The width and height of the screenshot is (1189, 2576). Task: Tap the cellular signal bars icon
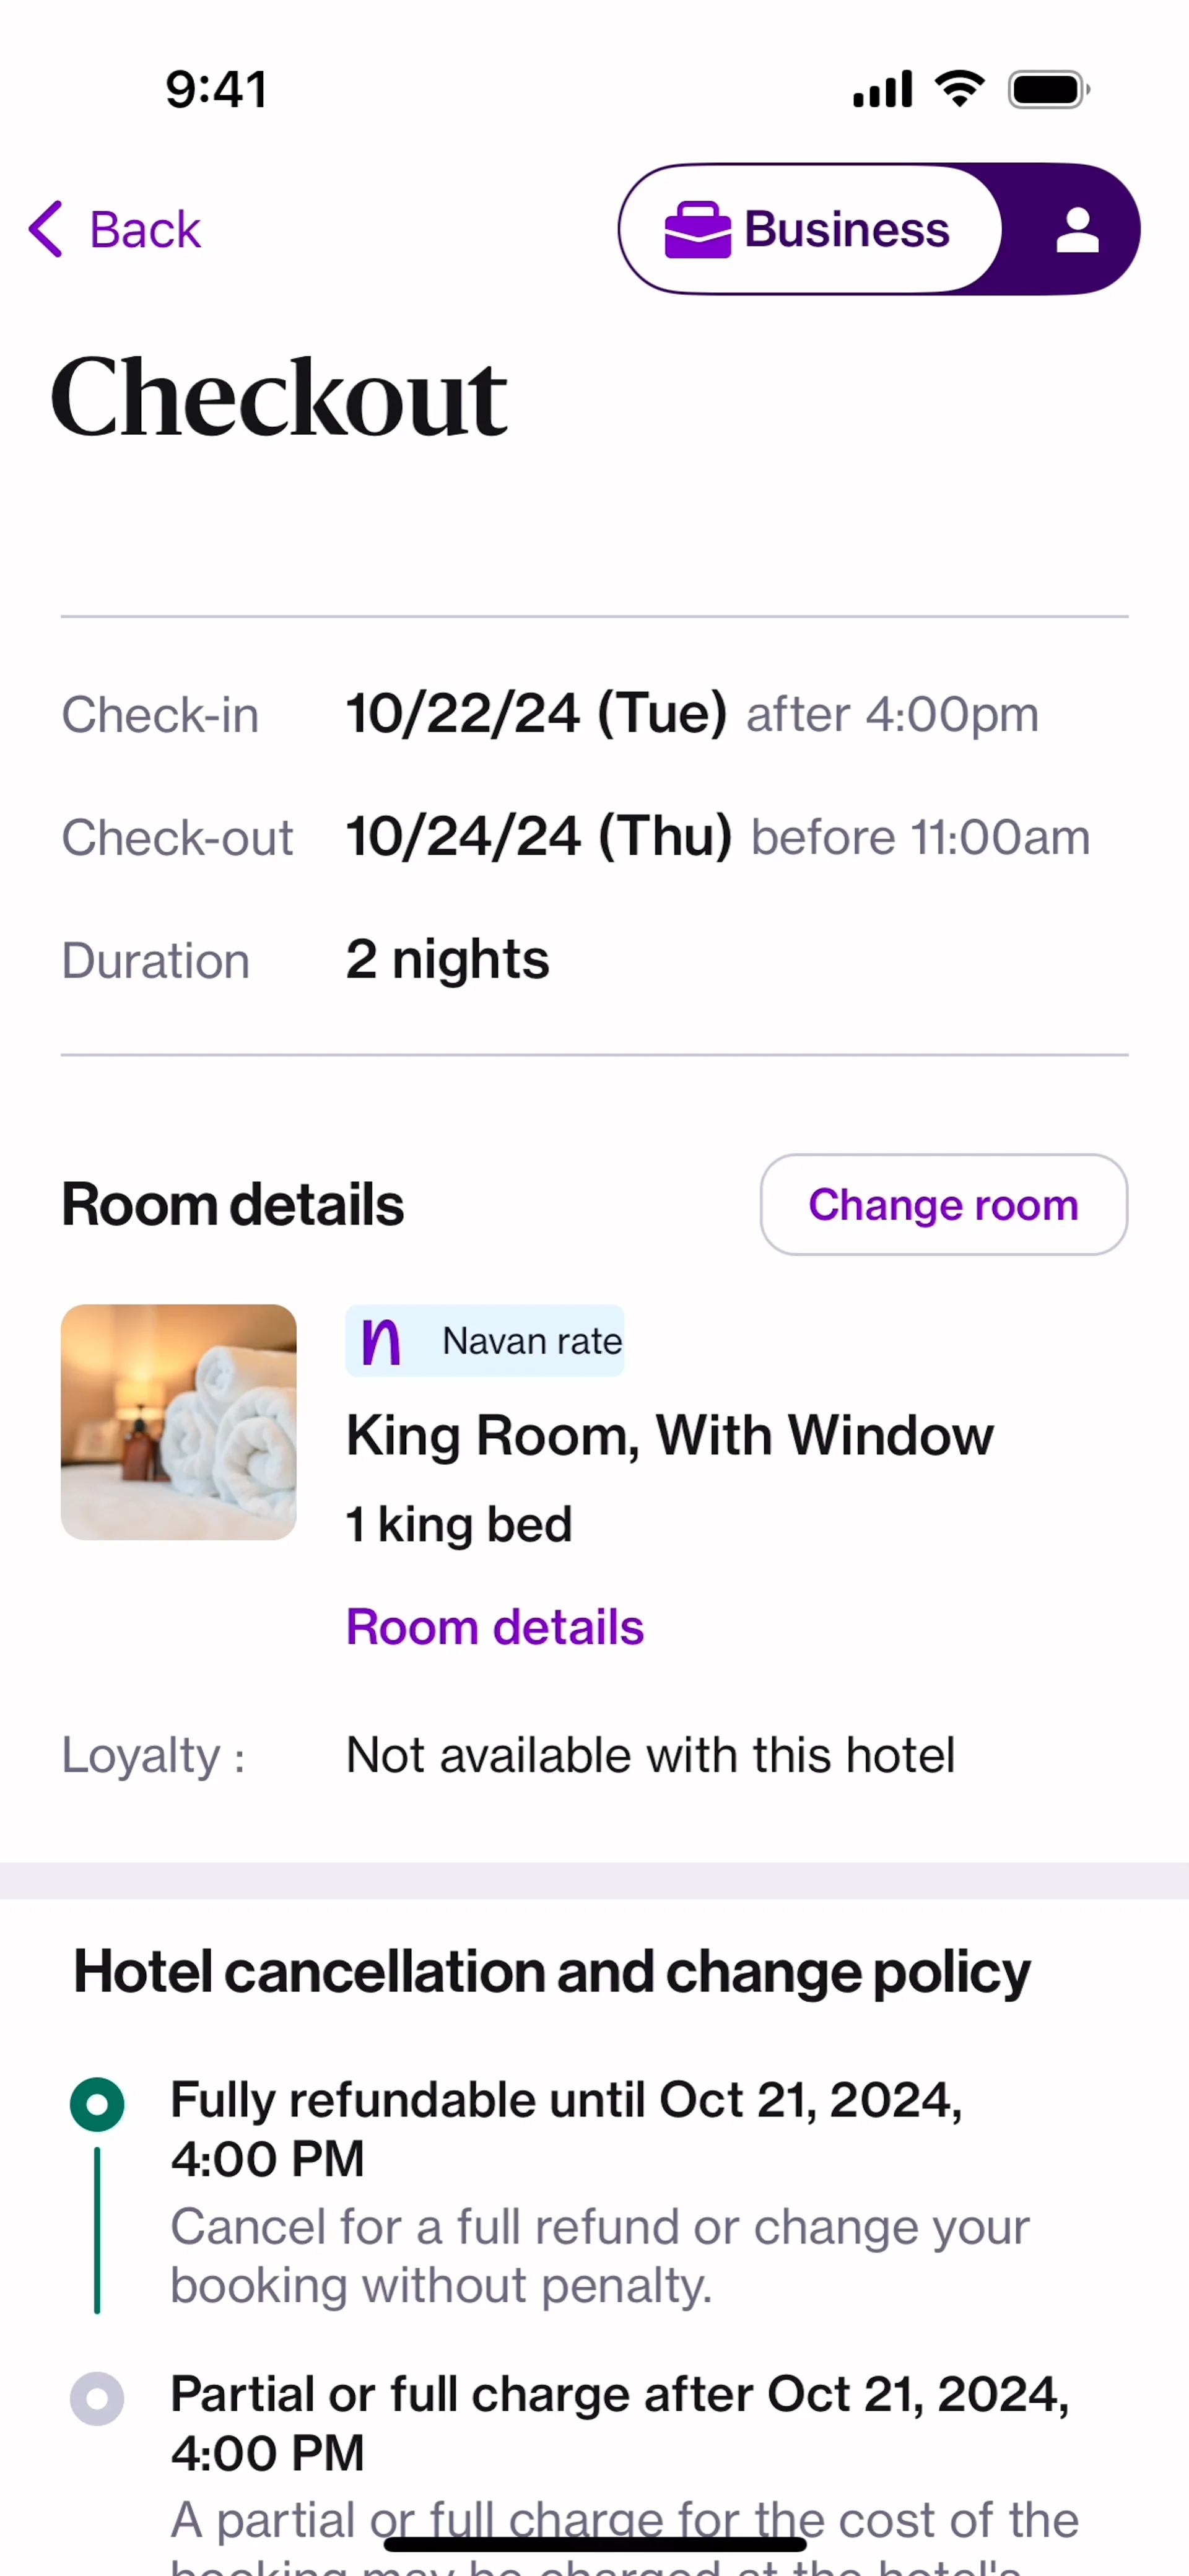click(x=882, y=90)
